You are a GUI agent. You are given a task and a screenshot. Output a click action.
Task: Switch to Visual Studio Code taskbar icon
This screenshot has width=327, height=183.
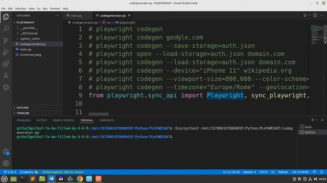coord(51,178)
